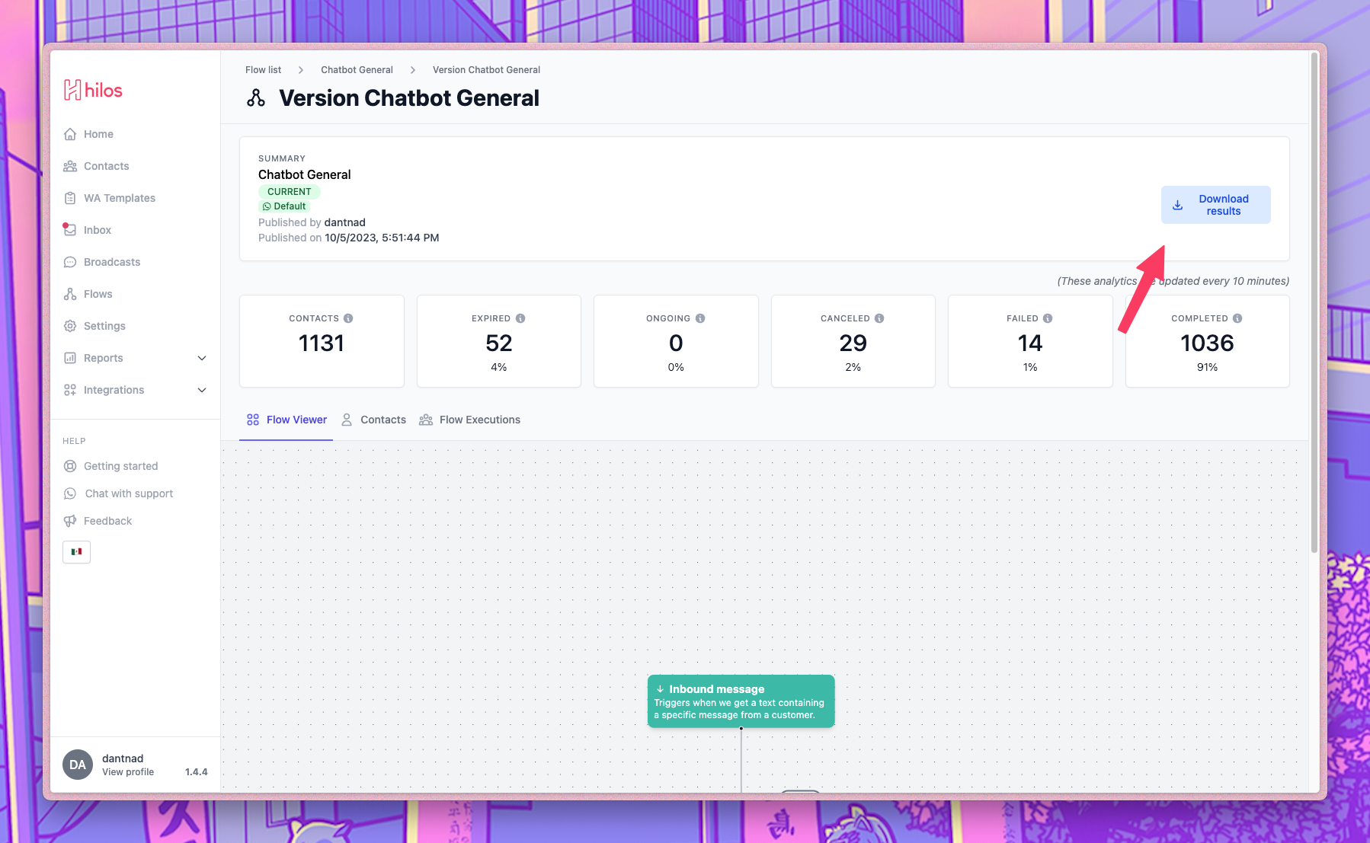Click the COMPLETED info tooltip icon

pos(1237,318)
